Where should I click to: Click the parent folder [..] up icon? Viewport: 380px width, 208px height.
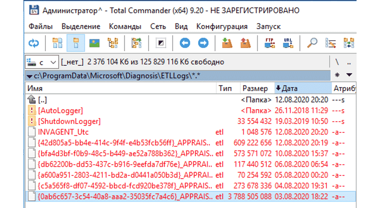pyautogui.click(x=31, y=100)
